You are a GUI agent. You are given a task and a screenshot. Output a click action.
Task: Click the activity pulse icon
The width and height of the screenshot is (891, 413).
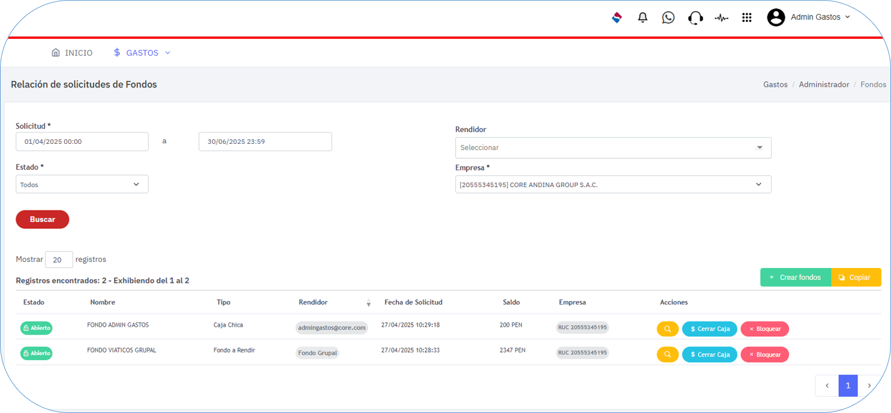[x=721, y=18]
